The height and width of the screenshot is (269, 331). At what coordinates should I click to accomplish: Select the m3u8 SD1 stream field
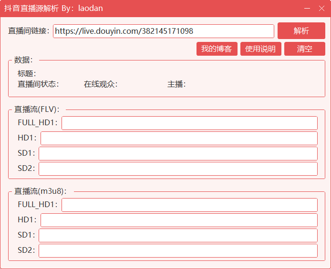point(178,236)
